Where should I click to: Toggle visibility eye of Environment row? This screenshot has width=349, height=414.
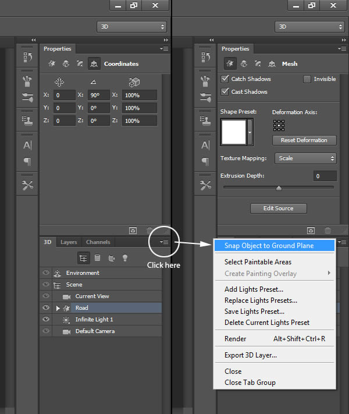click(46, 273)
